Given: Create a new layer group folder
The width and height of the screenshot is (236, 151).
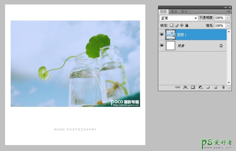Looking at the screenshot, I should [208, 87].
